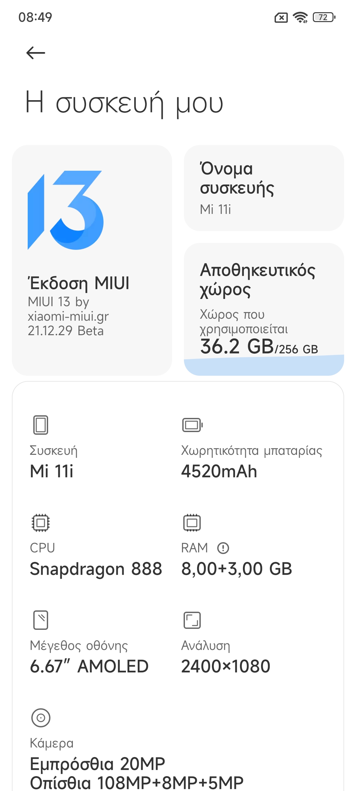
Task: Tap the Snapdragon 888 CPU value
Action: point(96,569)
